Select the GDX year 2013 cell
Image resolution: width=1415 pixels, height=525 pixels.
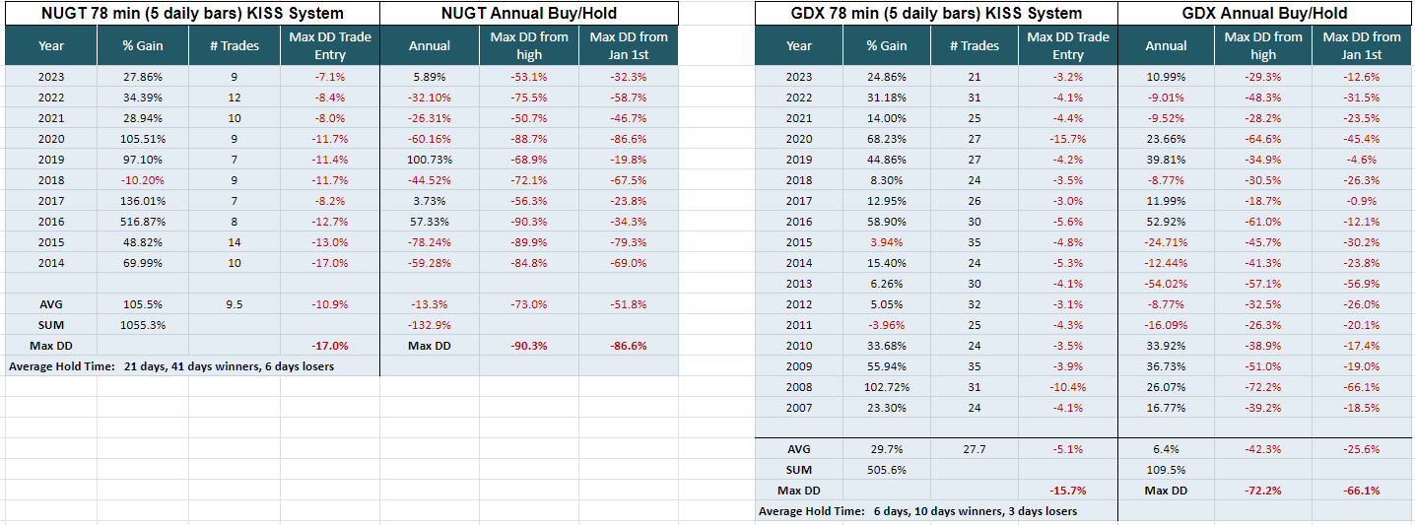pos(799,284)
